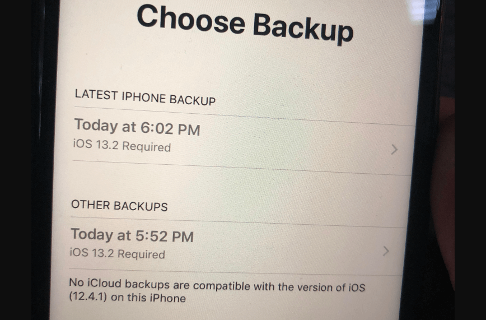Open the 5:52 PM backup chevron arrow

(x=386, y=251)
